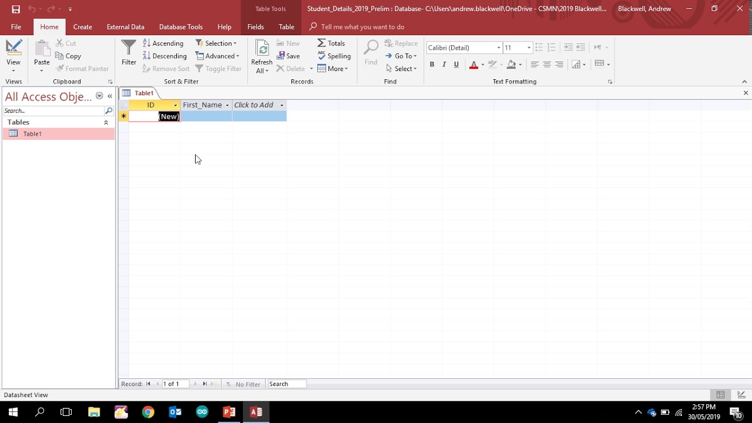Apply Underline formatting
The height and width of the screenshot is (423, 752).
coord(456,64)
